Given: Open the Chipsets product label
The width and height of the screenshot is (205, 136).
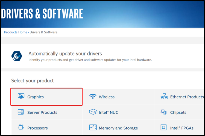Looking at the screenshot, I should point(178,112).
